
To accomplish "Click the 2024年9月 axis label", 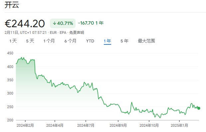I will (118, 125).
